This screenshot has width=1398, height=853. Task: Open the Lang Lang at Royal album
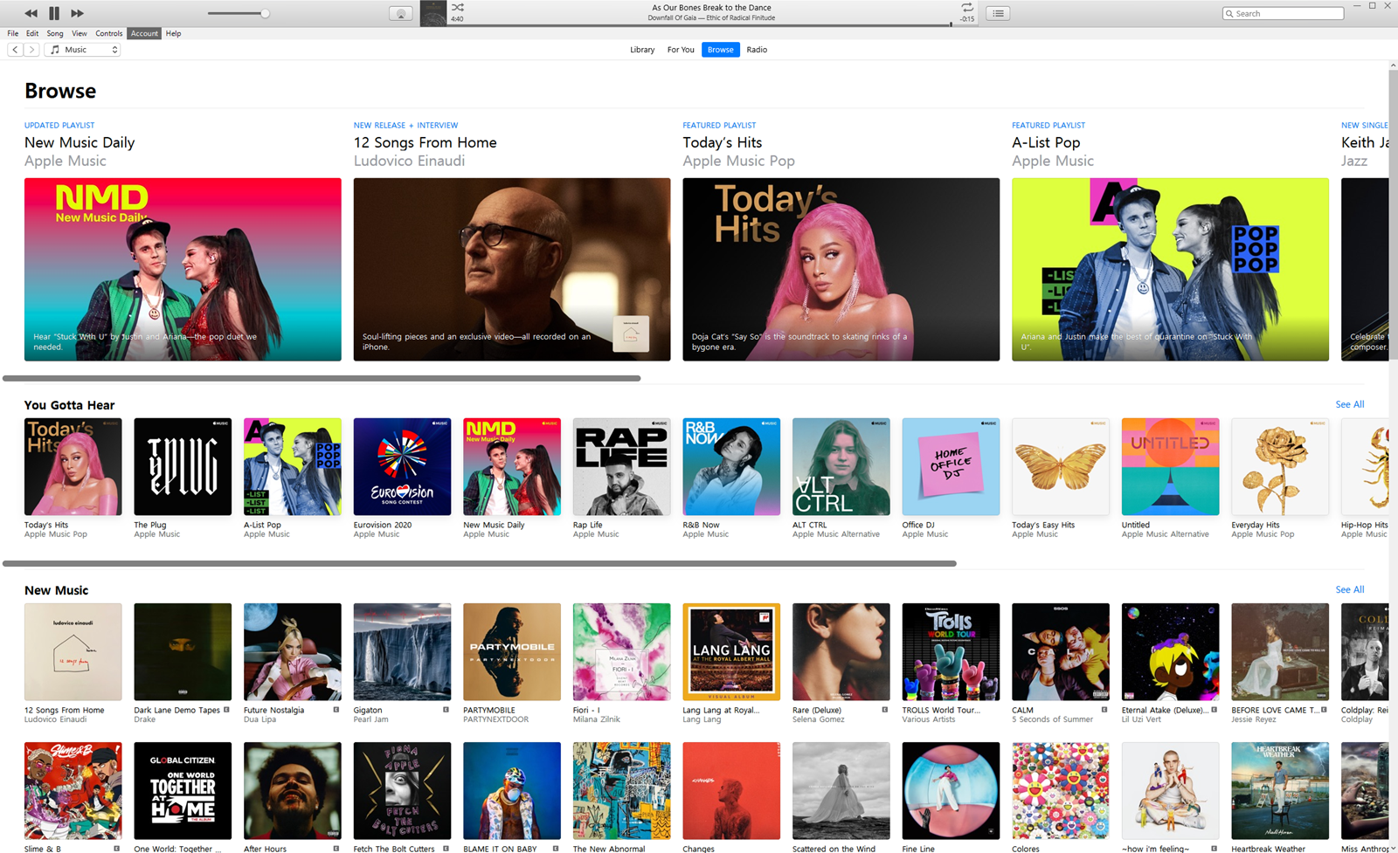(x=731, y=651)
